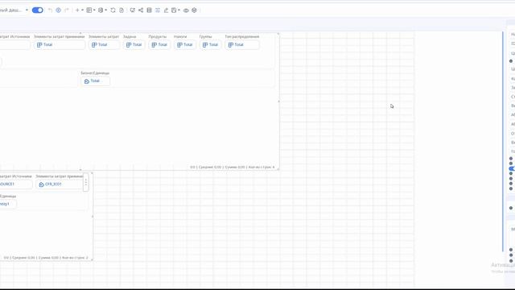Click the table layout icon in toolbar
This screenshot has height=290, width=515.
pyautogui.click(x=89, y=10)
